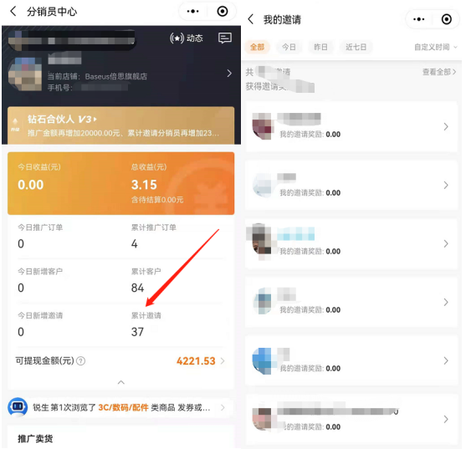Viewport: 466px width, 449px height.
Task: Tap the close target icon on 分销员中心
Action: (x=223, y=12)
